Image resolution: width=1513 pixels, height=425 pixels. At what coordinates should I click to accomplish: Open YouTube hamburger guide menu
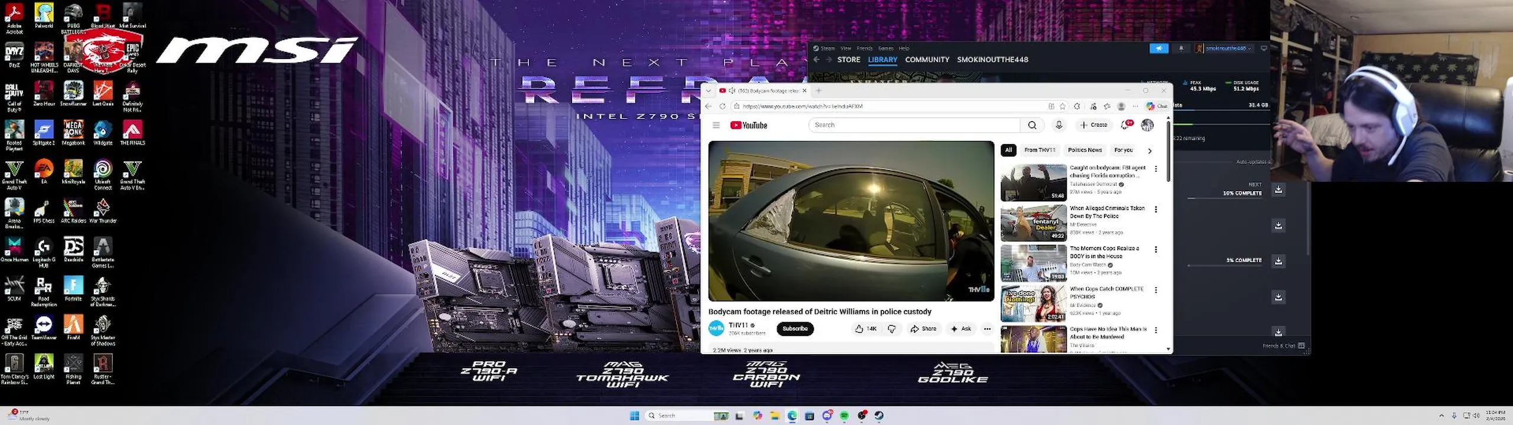pyautogui.click(x=716, y=125)
